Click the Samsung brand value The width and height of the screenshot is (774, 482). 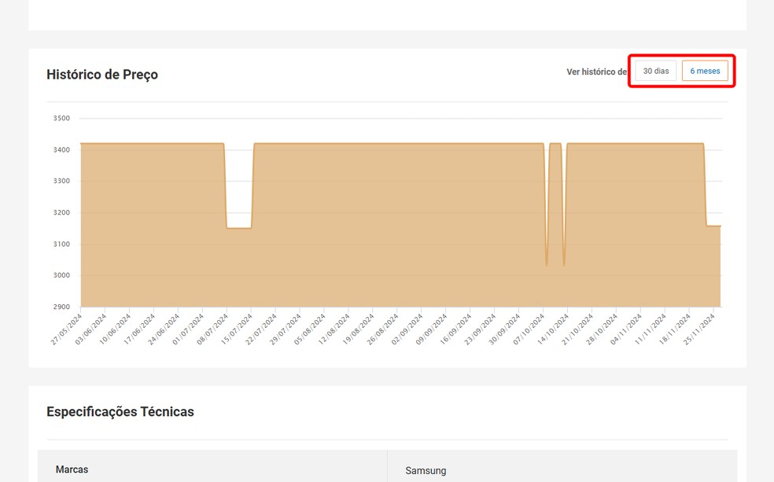[426, 471]
